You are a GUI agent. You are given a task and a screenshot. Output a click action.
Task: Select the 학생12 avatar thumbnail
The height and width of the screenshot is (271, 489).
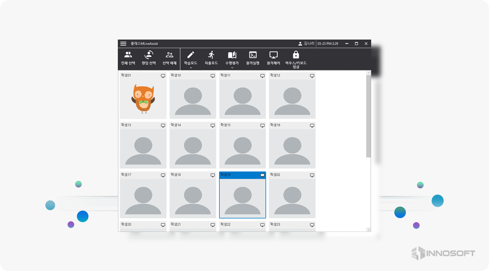coord(292,99)
